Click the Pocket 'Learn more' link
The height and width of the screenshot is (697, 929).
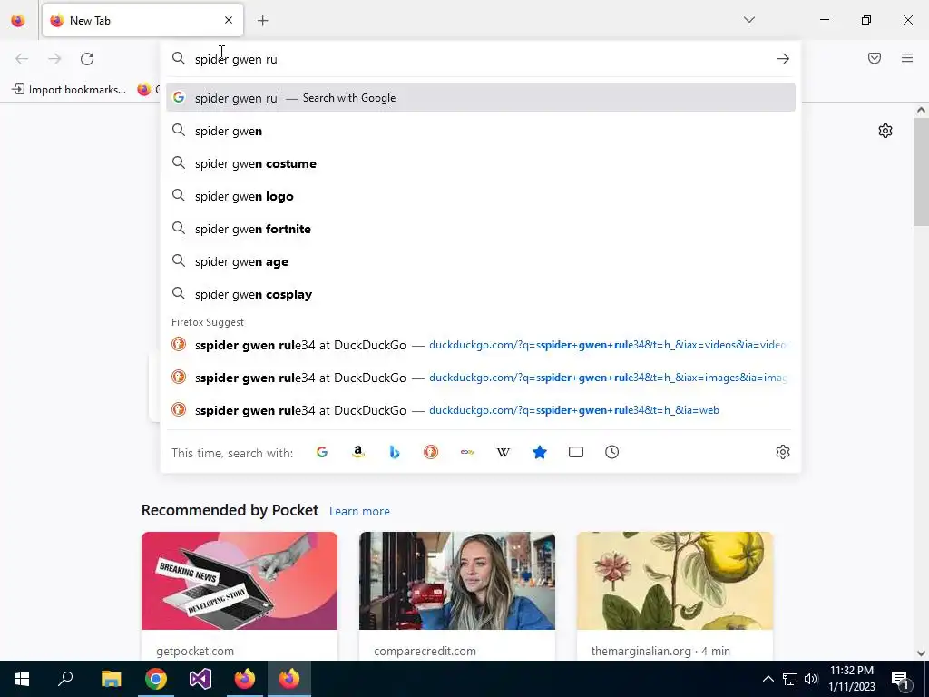click(x=359, y=512)
